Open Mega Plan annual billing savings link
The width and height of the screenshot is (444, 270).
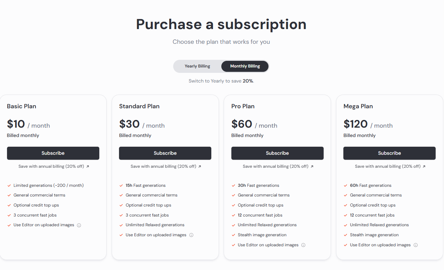(387, 166)
